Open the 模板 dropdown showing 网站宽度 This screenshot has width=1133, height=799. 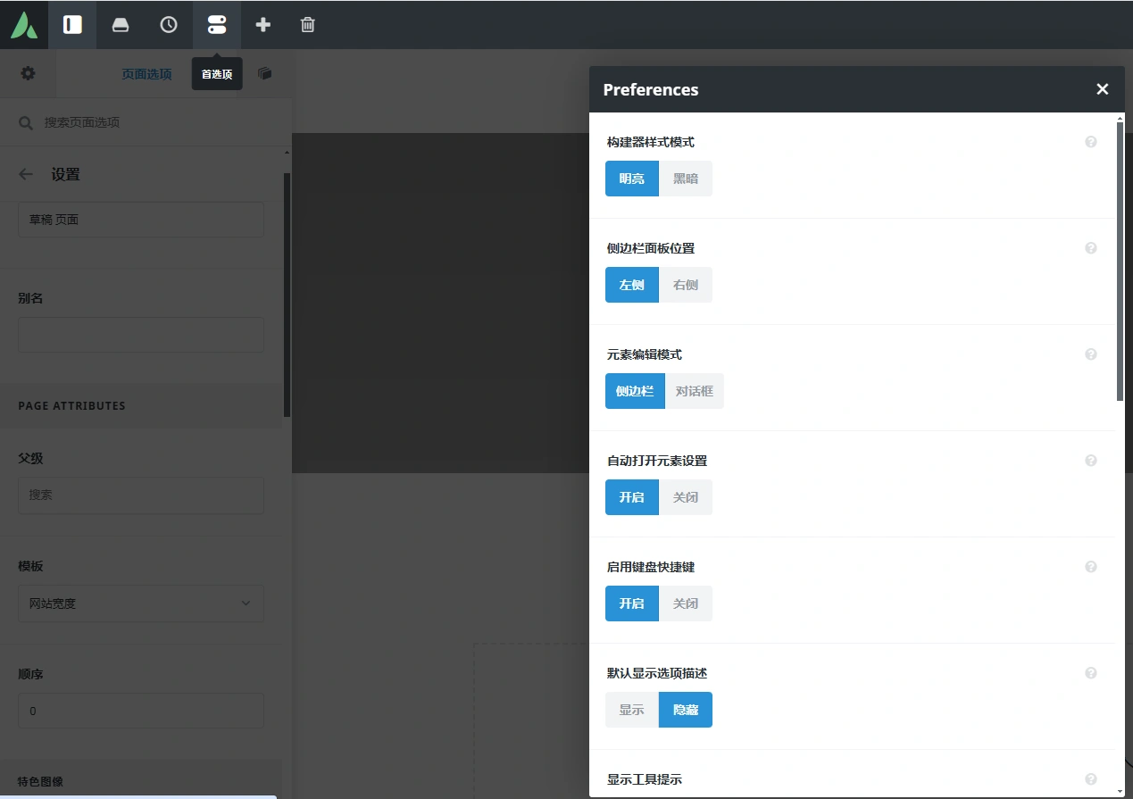click(x=140, y=603)
